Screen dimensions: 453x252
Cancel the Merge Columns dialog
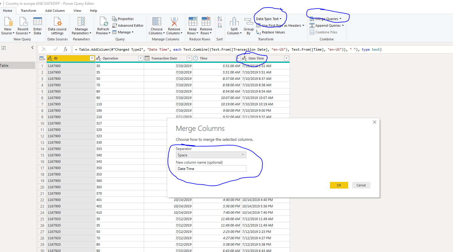tap(361, 185)
